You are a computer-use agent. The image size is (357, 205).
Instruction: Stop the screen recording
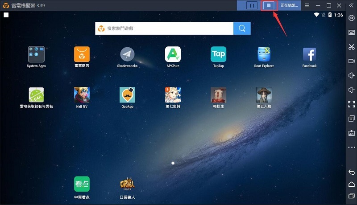point(269,5)
